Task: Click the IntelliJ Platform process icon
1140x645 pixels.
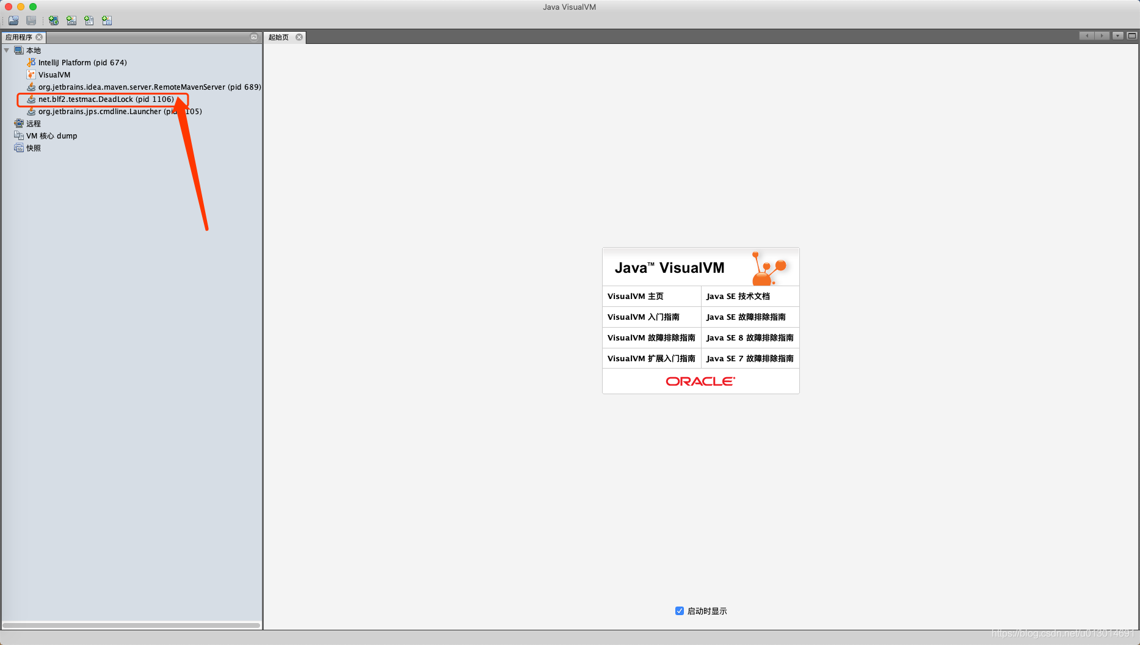Action: click(x=31, y=62)
